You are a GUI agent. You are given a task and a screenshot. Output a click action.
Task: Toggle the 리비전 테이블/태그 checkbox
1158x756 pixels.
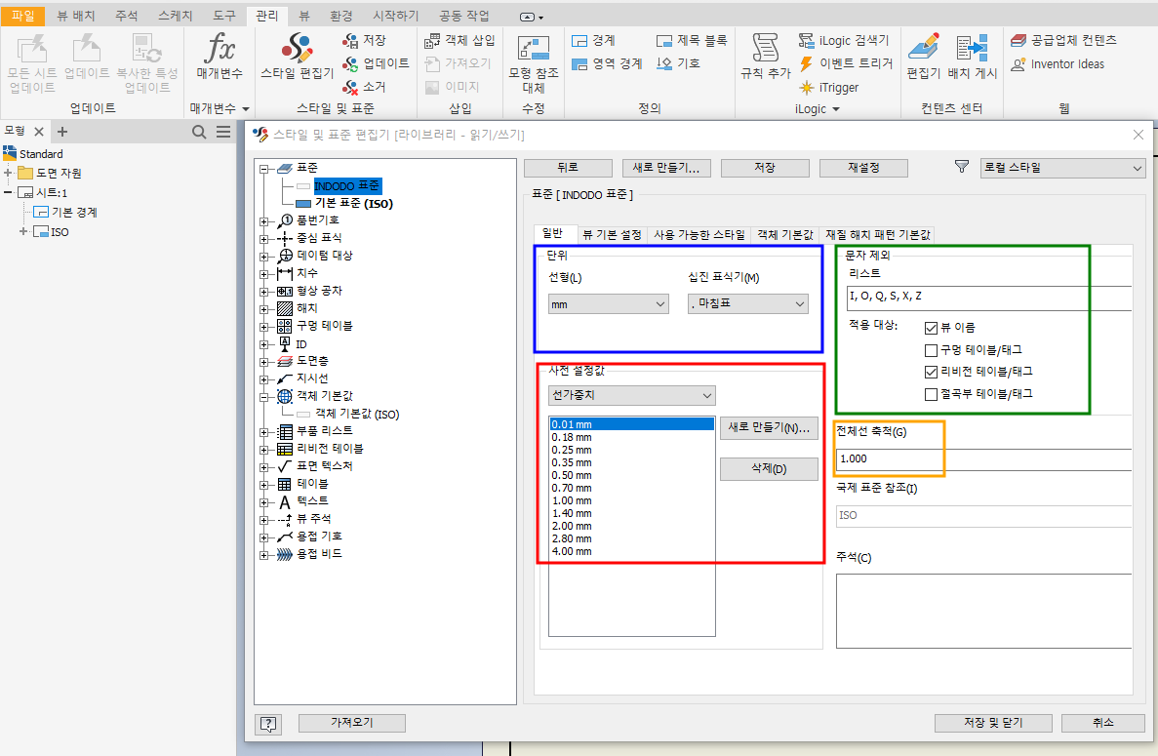[932, 372]
